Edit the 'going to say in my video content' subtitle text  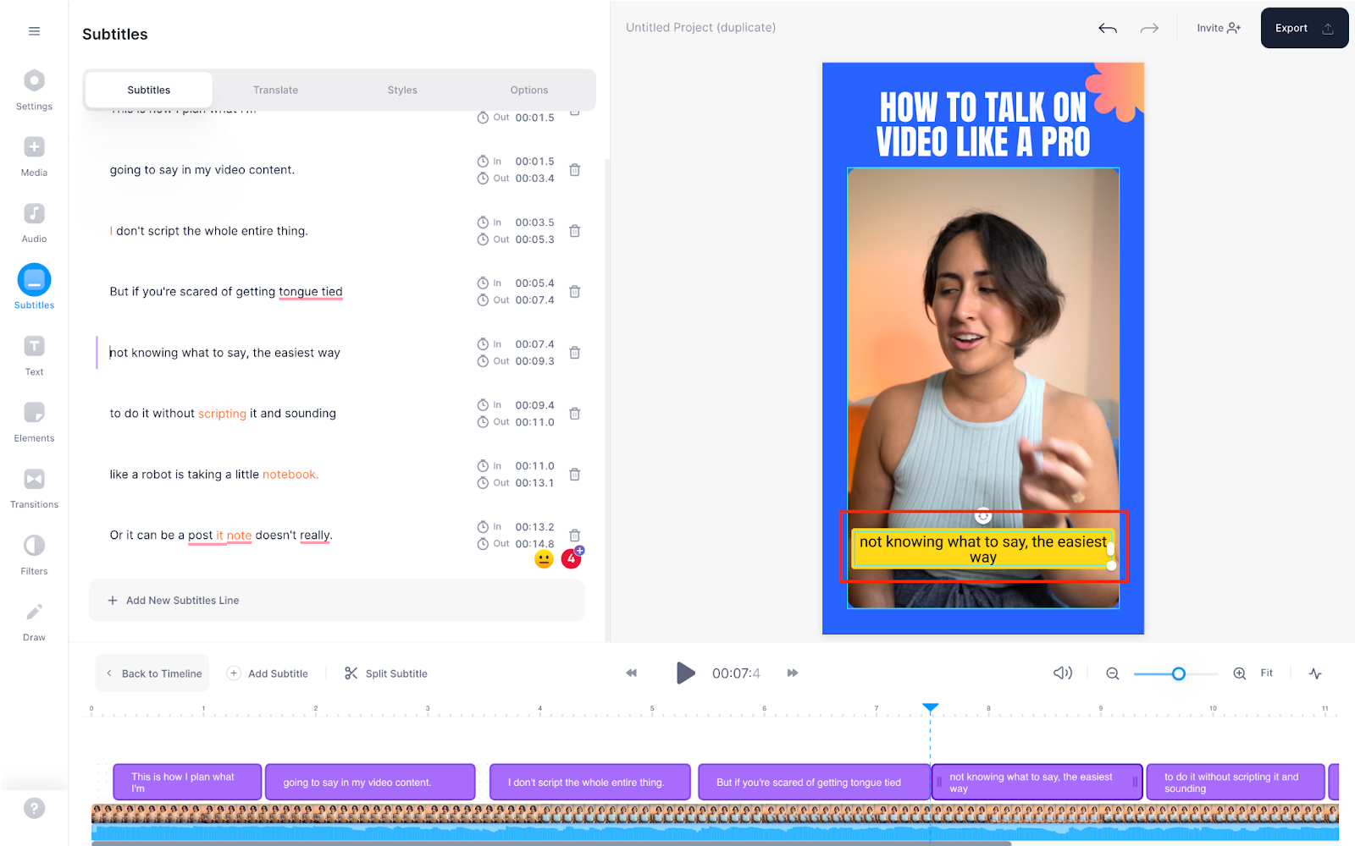[202, 170]
